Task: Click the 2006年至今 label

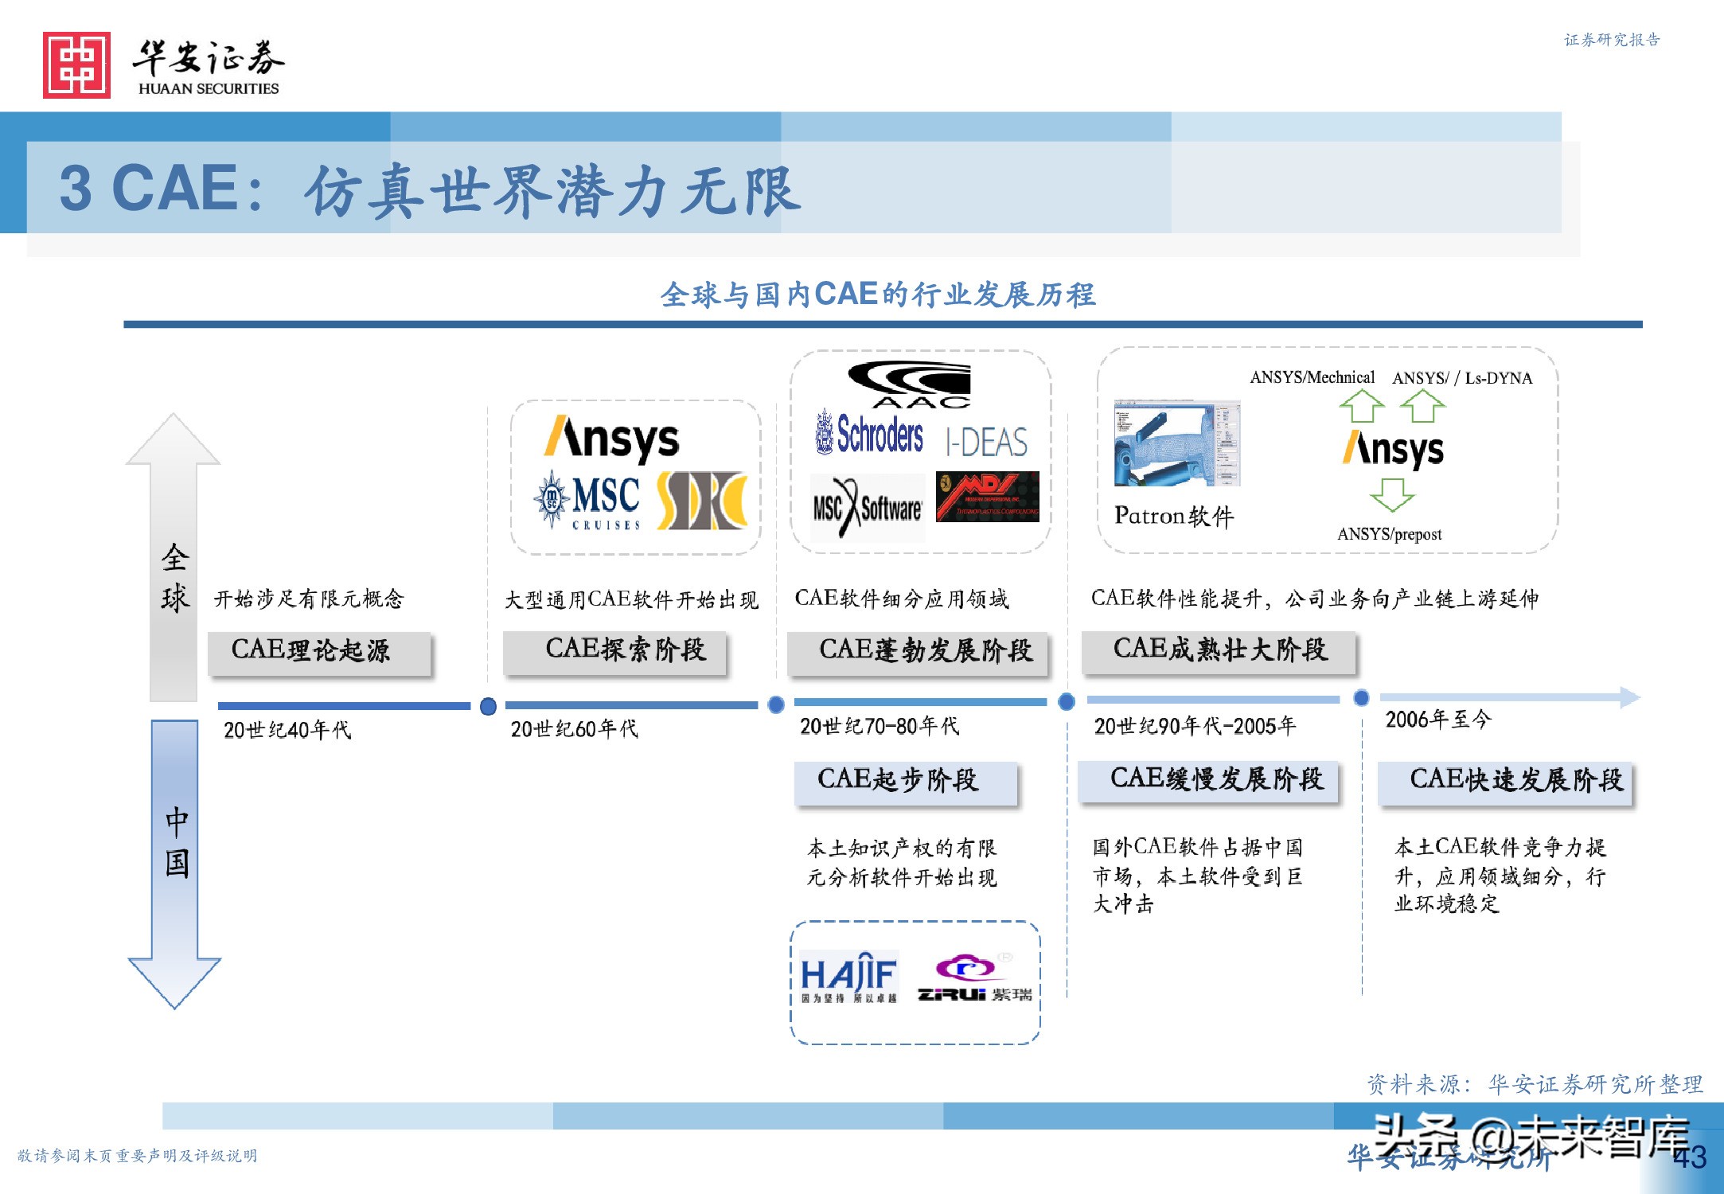Action: 1438,720
